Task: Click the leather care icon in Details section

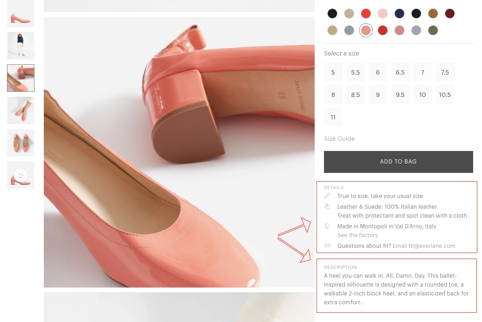Action: 327,206
